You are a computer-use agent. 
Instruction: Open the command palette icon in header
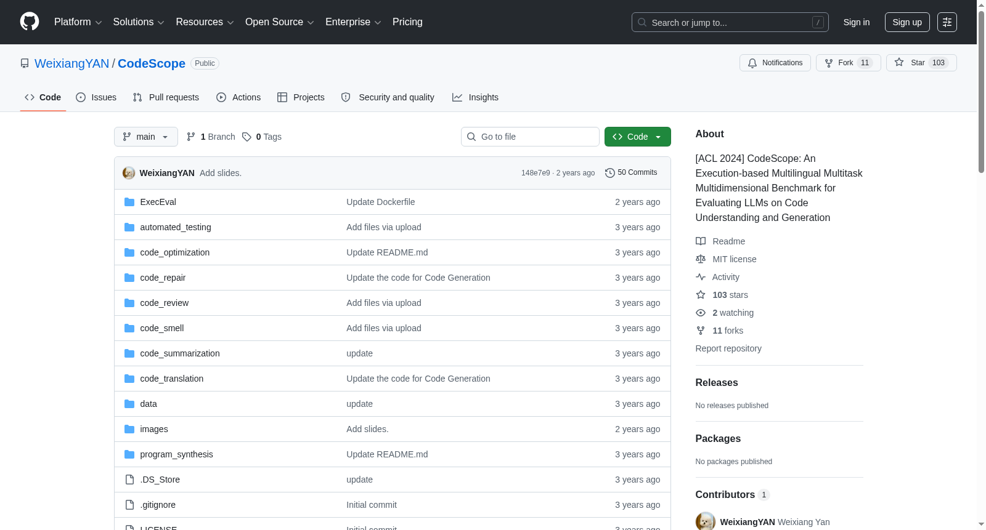tap(947, 22)
